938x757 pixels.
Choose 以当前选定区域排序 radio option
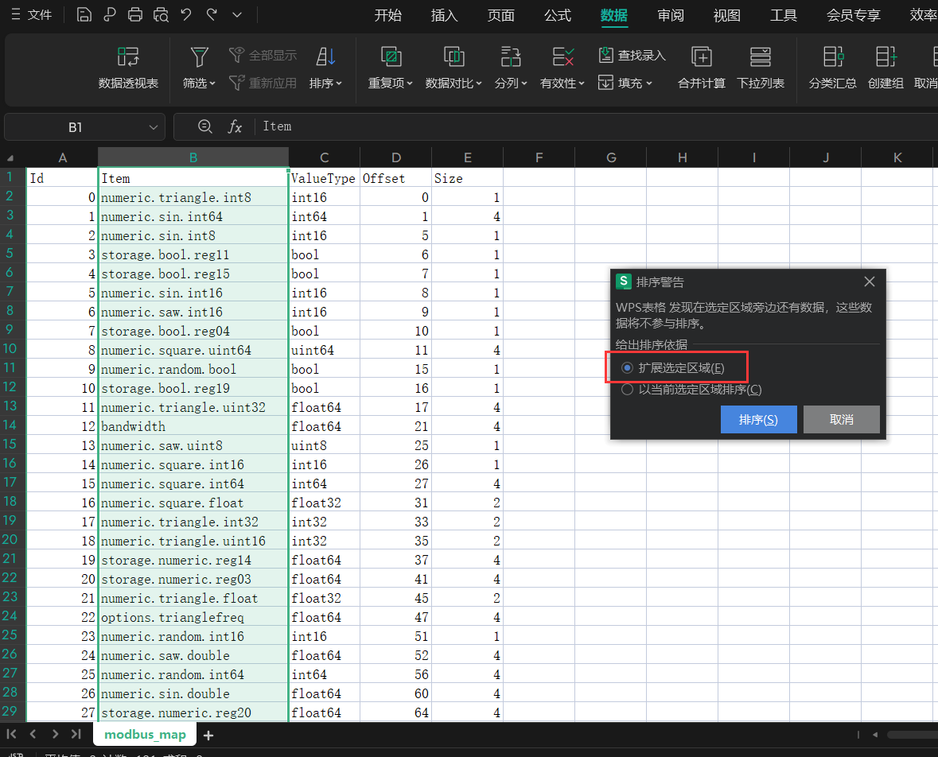pyautogui.click(x=627, y=390)
